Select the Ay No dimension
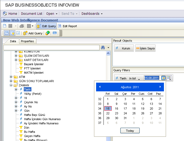Image resolution: width=184 pixels, height=141 pixels. pyautogui.click(x=28, y=106)
